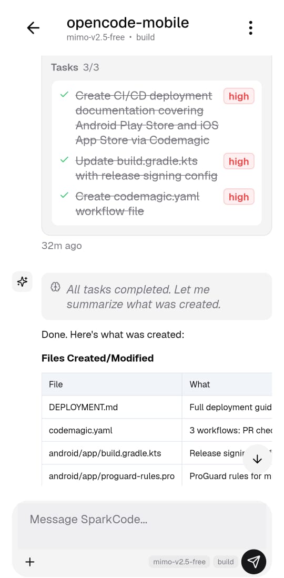Toggle the Create codemagic.yaml task checkmark
The width and height of the screenshot is (284, 578).
(64, 196)
